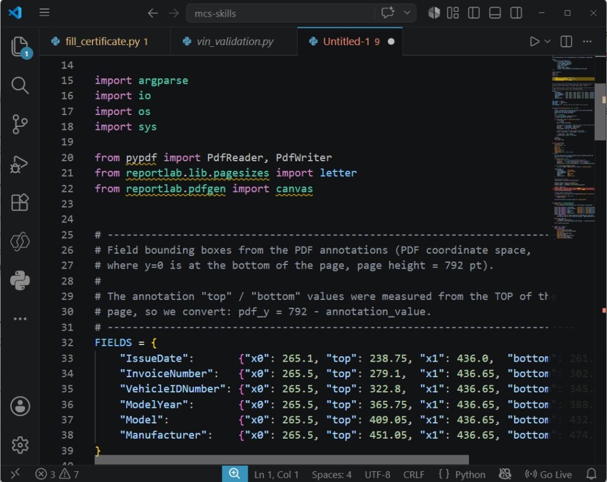Click "IssueDate" key on line 33
607x482 pixels.
pos(154,359)
